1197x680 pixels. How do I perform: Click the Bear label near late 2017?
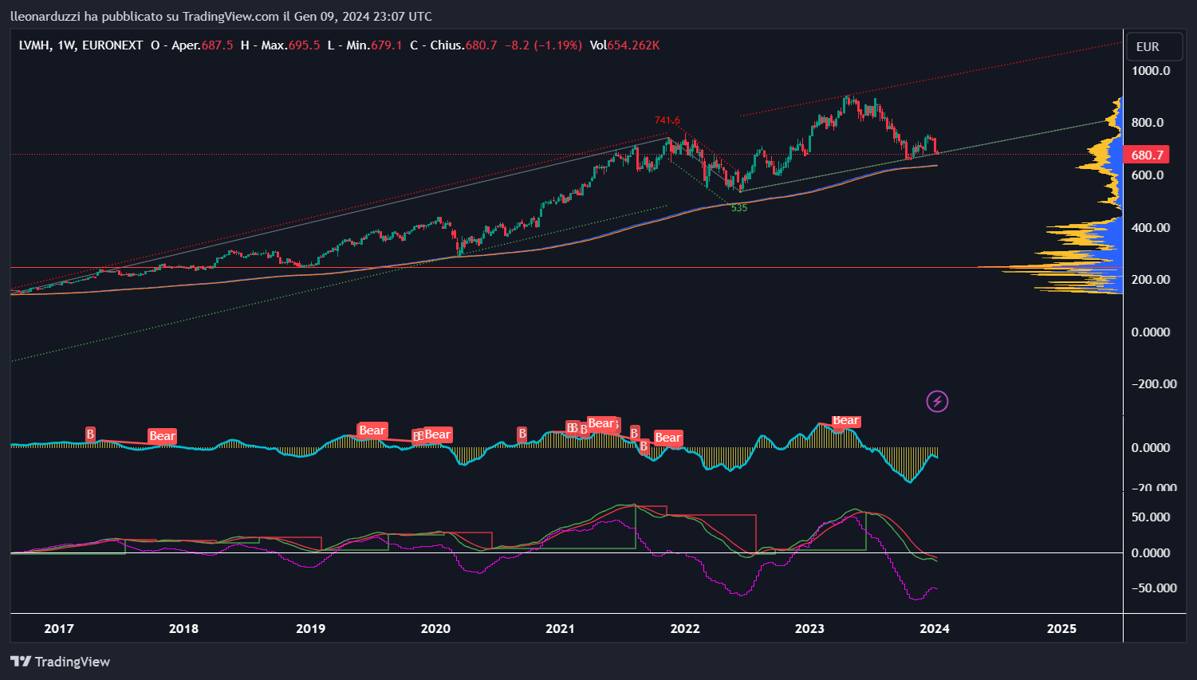point(162,435)
